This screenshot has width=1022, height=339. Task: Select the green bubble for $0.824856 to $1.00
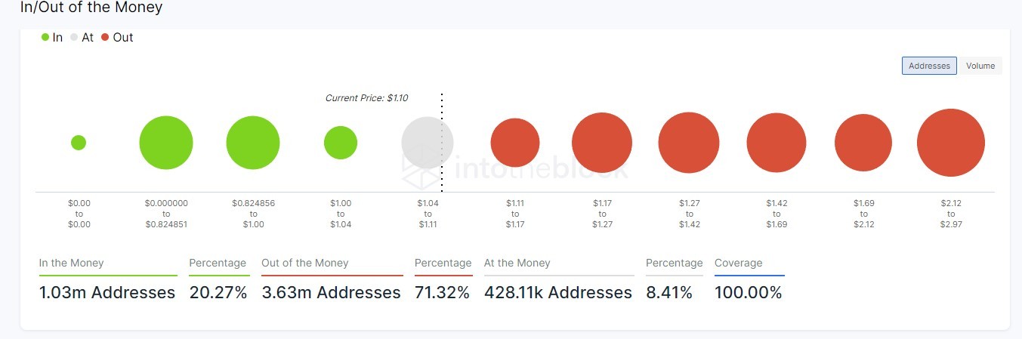point(253,143)
